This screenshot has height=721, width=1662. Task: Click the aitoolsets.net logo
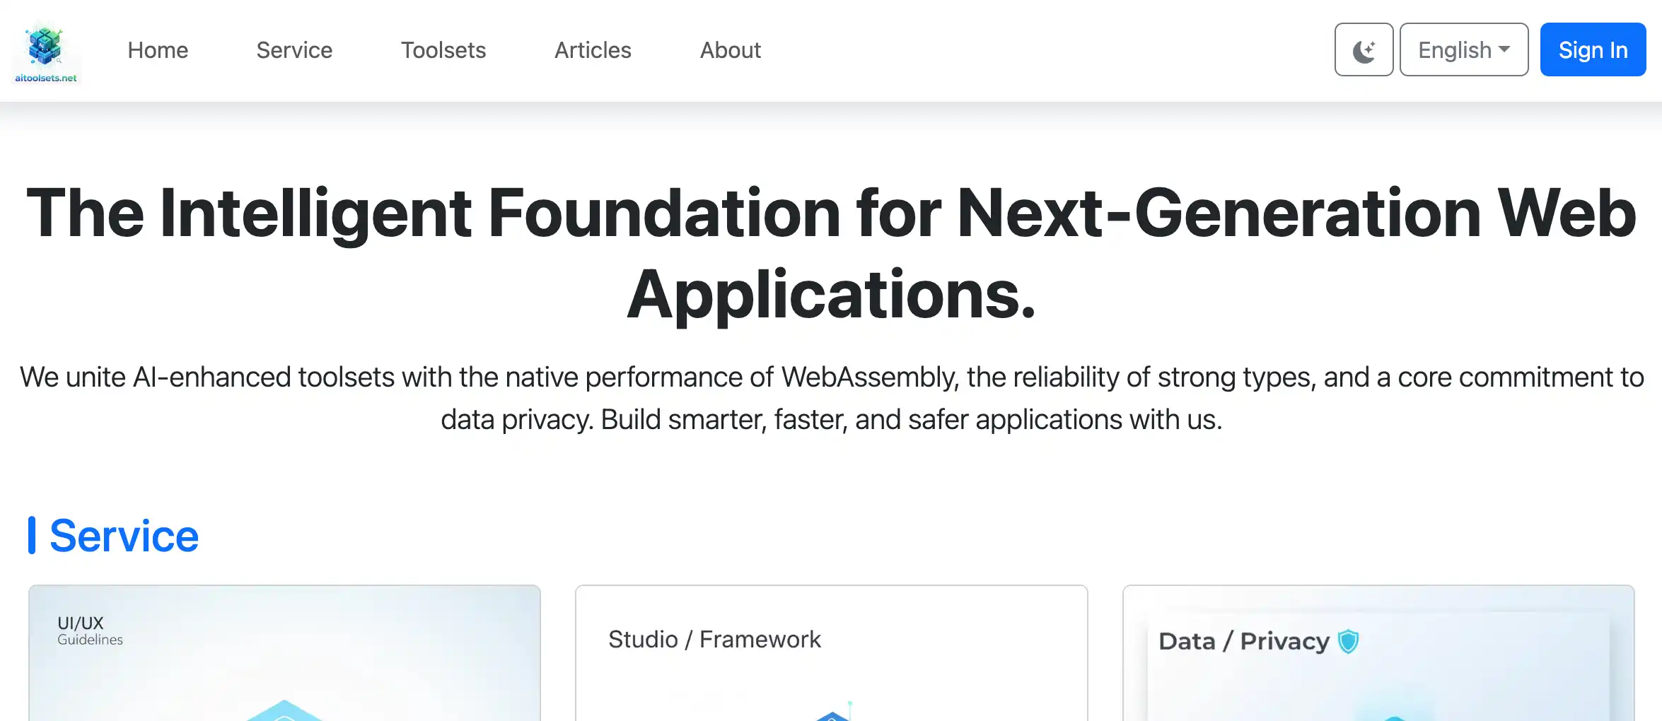pyautogui.click(x=47, y=51)
